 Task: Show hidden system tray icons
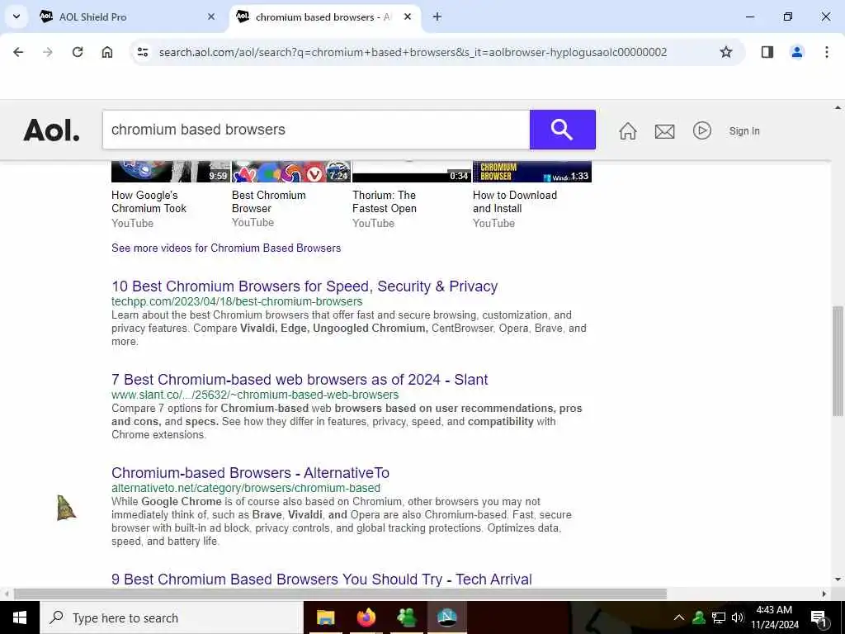(x=679, y=617)
